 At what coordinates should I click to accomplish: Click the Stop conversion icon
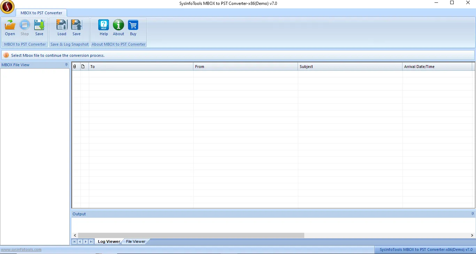click(25, 28)
